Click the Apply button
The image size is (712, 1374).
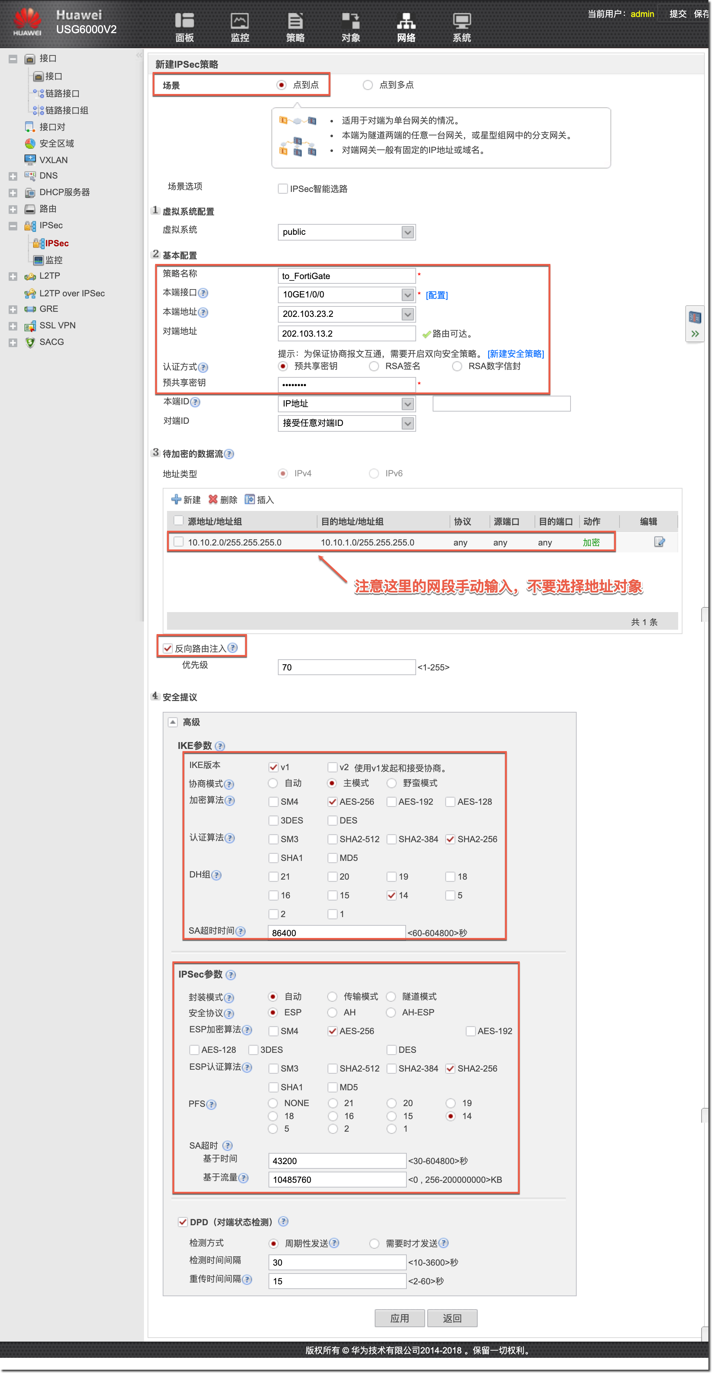point(400,1318)
